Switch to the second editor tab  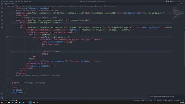[21, 4]
